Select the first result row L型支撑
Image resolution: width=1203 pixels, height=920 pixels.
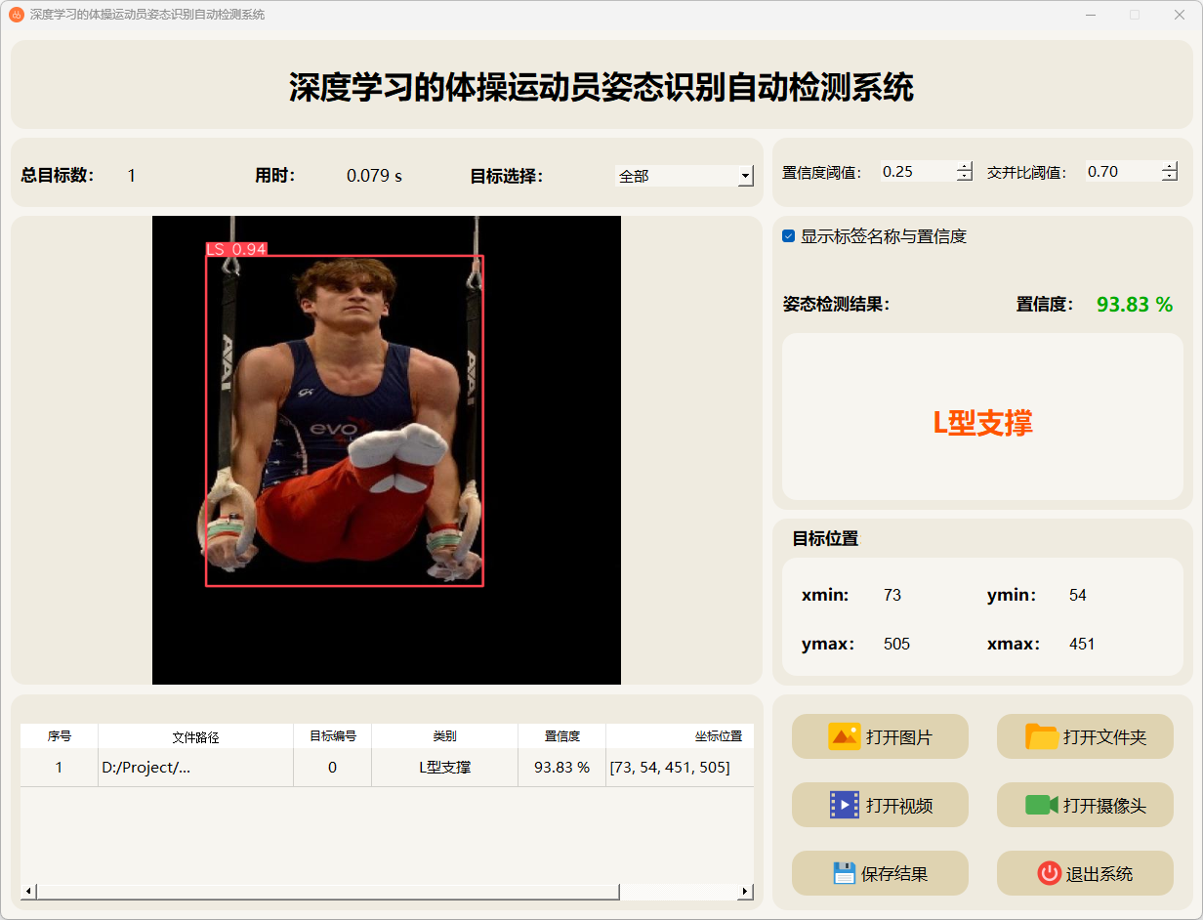444,768
